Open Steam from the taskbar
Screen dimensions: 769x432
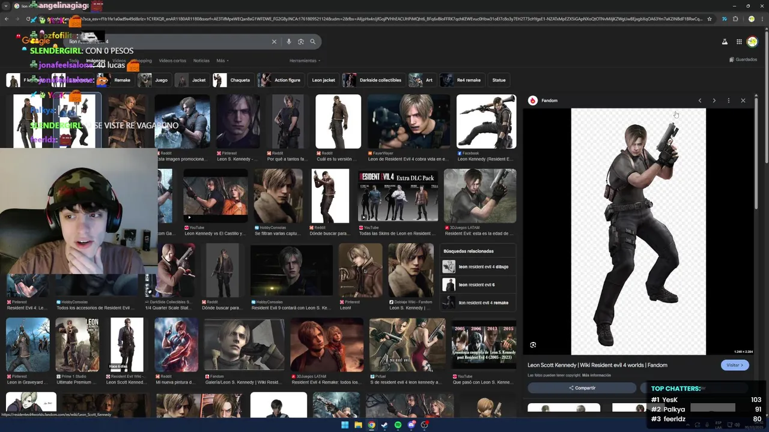click(384, 425)
